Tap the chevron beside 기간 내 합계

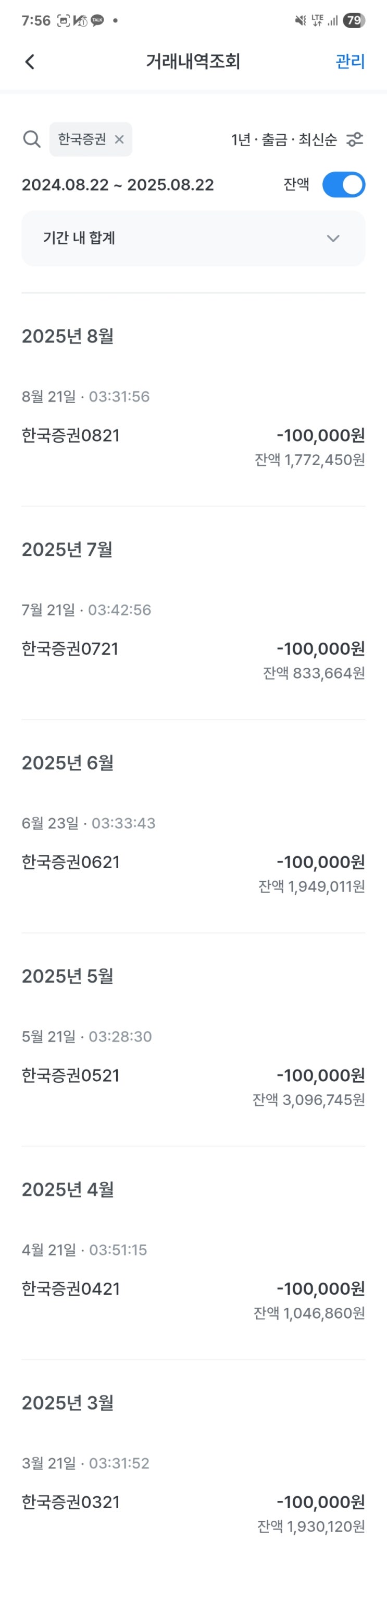333,238
